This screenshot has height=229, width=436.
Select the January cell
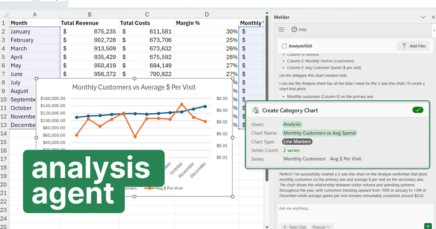pyautogui.click(x=35, y=31)
